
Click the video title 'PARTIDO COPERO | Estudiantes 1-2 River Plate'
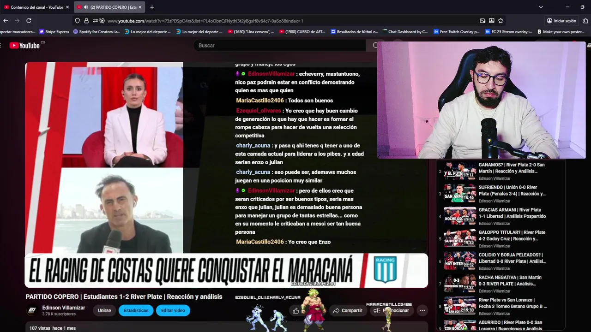point(124,297)
